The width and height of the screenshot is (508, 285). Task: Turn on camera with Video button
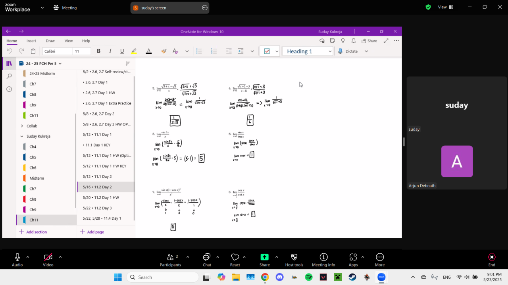(x=48, y=258)
